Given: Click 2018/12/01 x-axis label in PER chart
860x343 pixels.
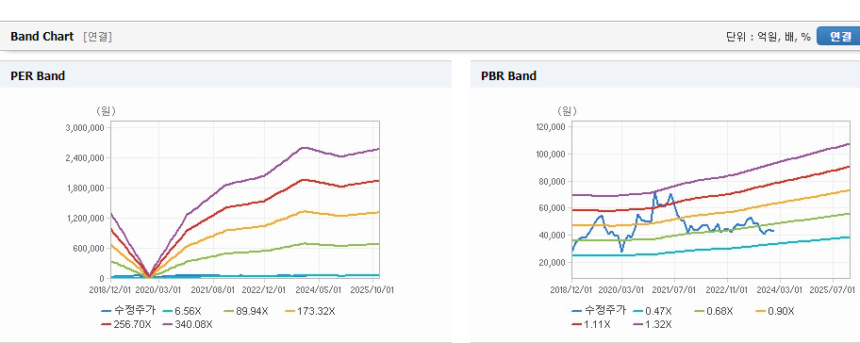Looking at the screenshot, I should (110, 289).
